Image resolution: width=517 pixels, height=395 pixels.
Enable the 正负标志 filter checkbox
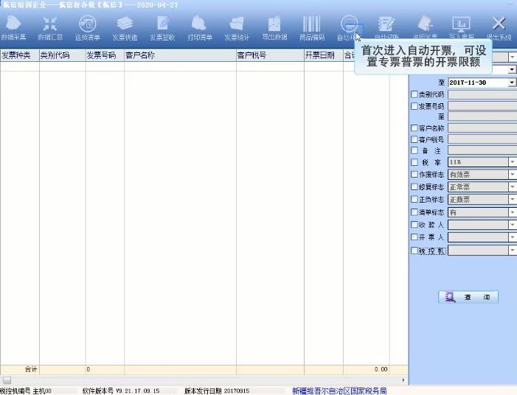click(x=414, y=199)
